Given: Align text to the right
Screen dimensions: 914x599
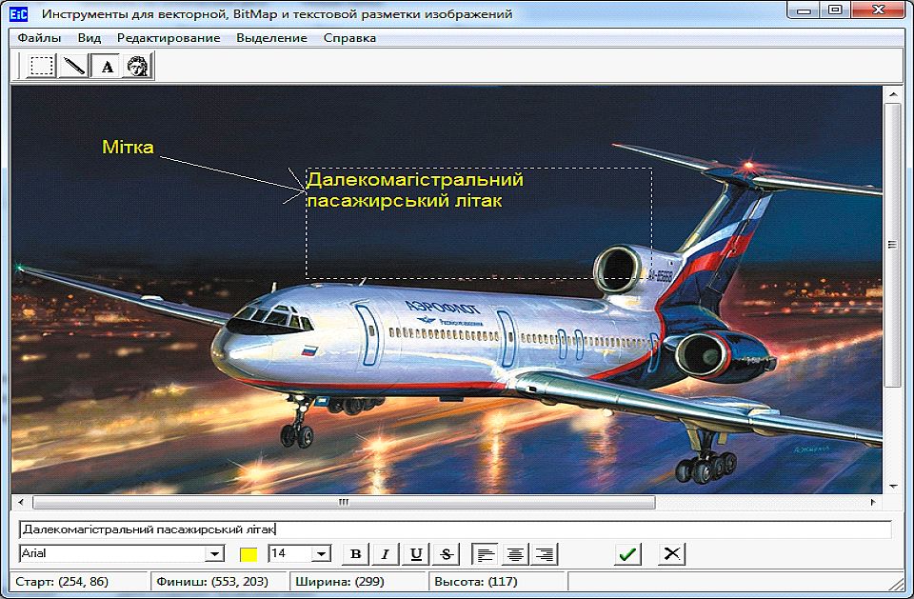Looking at the screenshot, I should 544,554.
